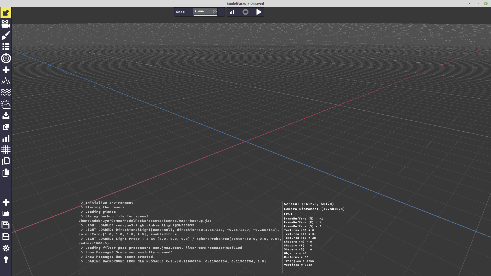Click the import download tray icon
Image resolution: width=491 pixels, height=276 pixels.
click(6, 116)
